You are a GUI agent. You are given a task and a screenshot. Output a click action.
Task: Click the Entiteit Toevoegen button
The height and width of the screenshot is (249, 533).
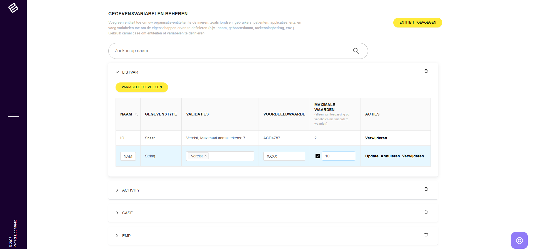pyautogui.click(x=417, y=22)
